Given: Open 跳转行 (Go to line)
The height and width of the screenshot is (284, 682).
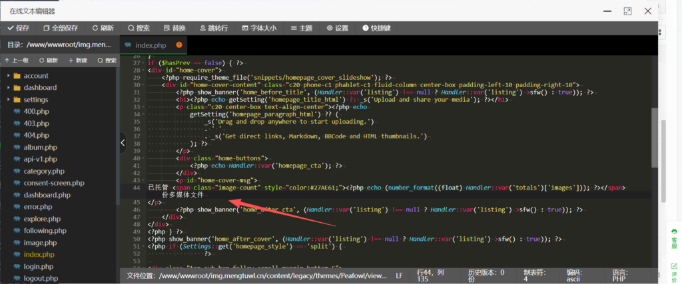Looking at the screenshot, I should (x=214, y=28).
